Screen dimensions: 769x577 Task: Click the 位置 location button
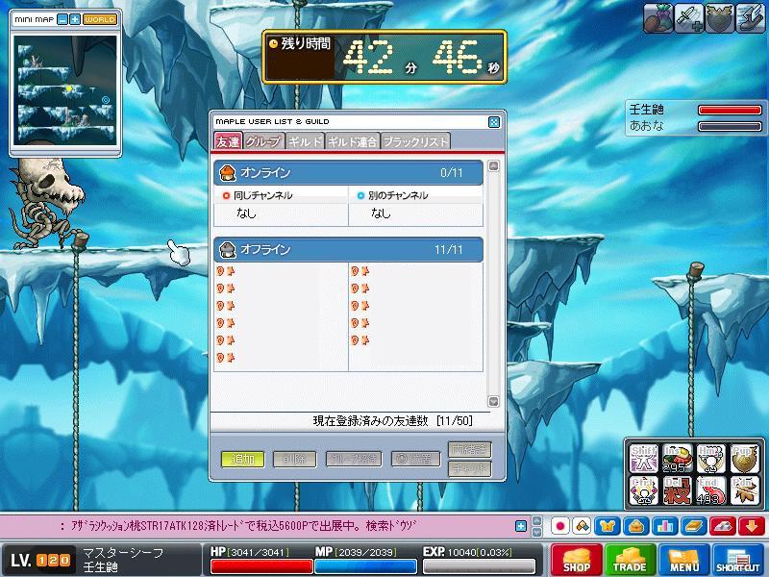[415, 460]
